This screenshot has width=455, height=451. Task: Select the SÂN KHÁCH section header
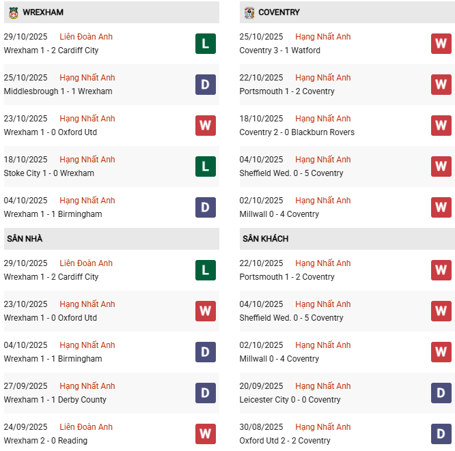(265, 239)
